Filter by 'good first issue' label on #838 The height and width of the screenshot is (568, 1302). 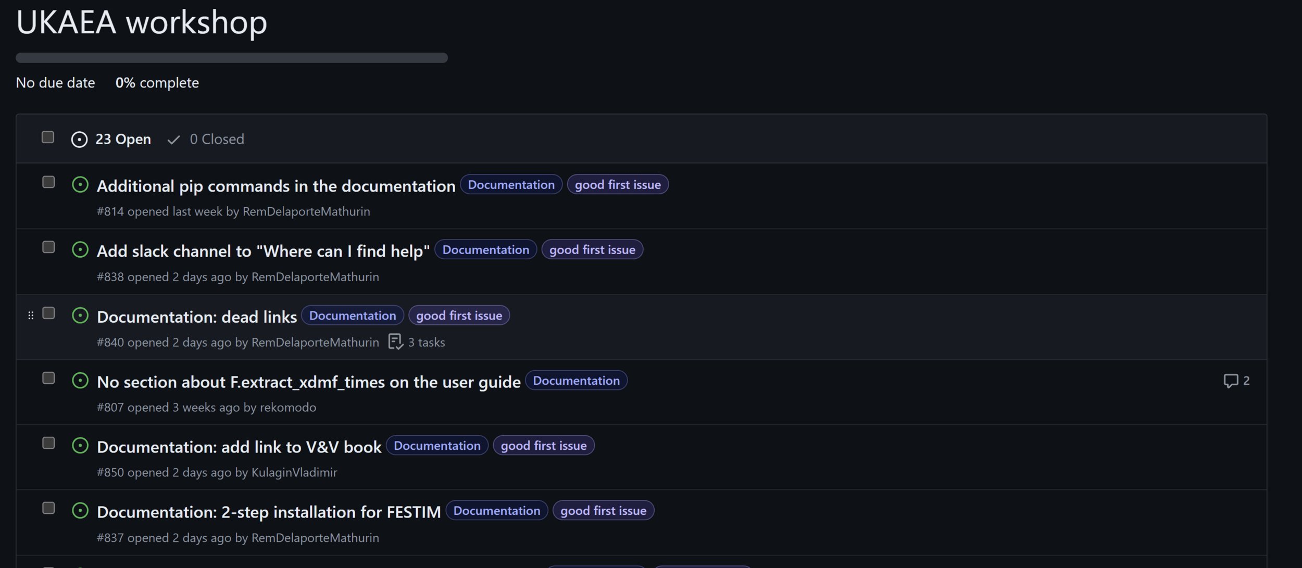[592, 250]
